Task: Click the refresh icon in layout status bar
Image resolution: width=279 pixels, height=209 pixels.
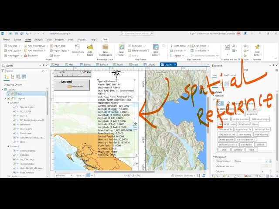Action: click(204, 175)
